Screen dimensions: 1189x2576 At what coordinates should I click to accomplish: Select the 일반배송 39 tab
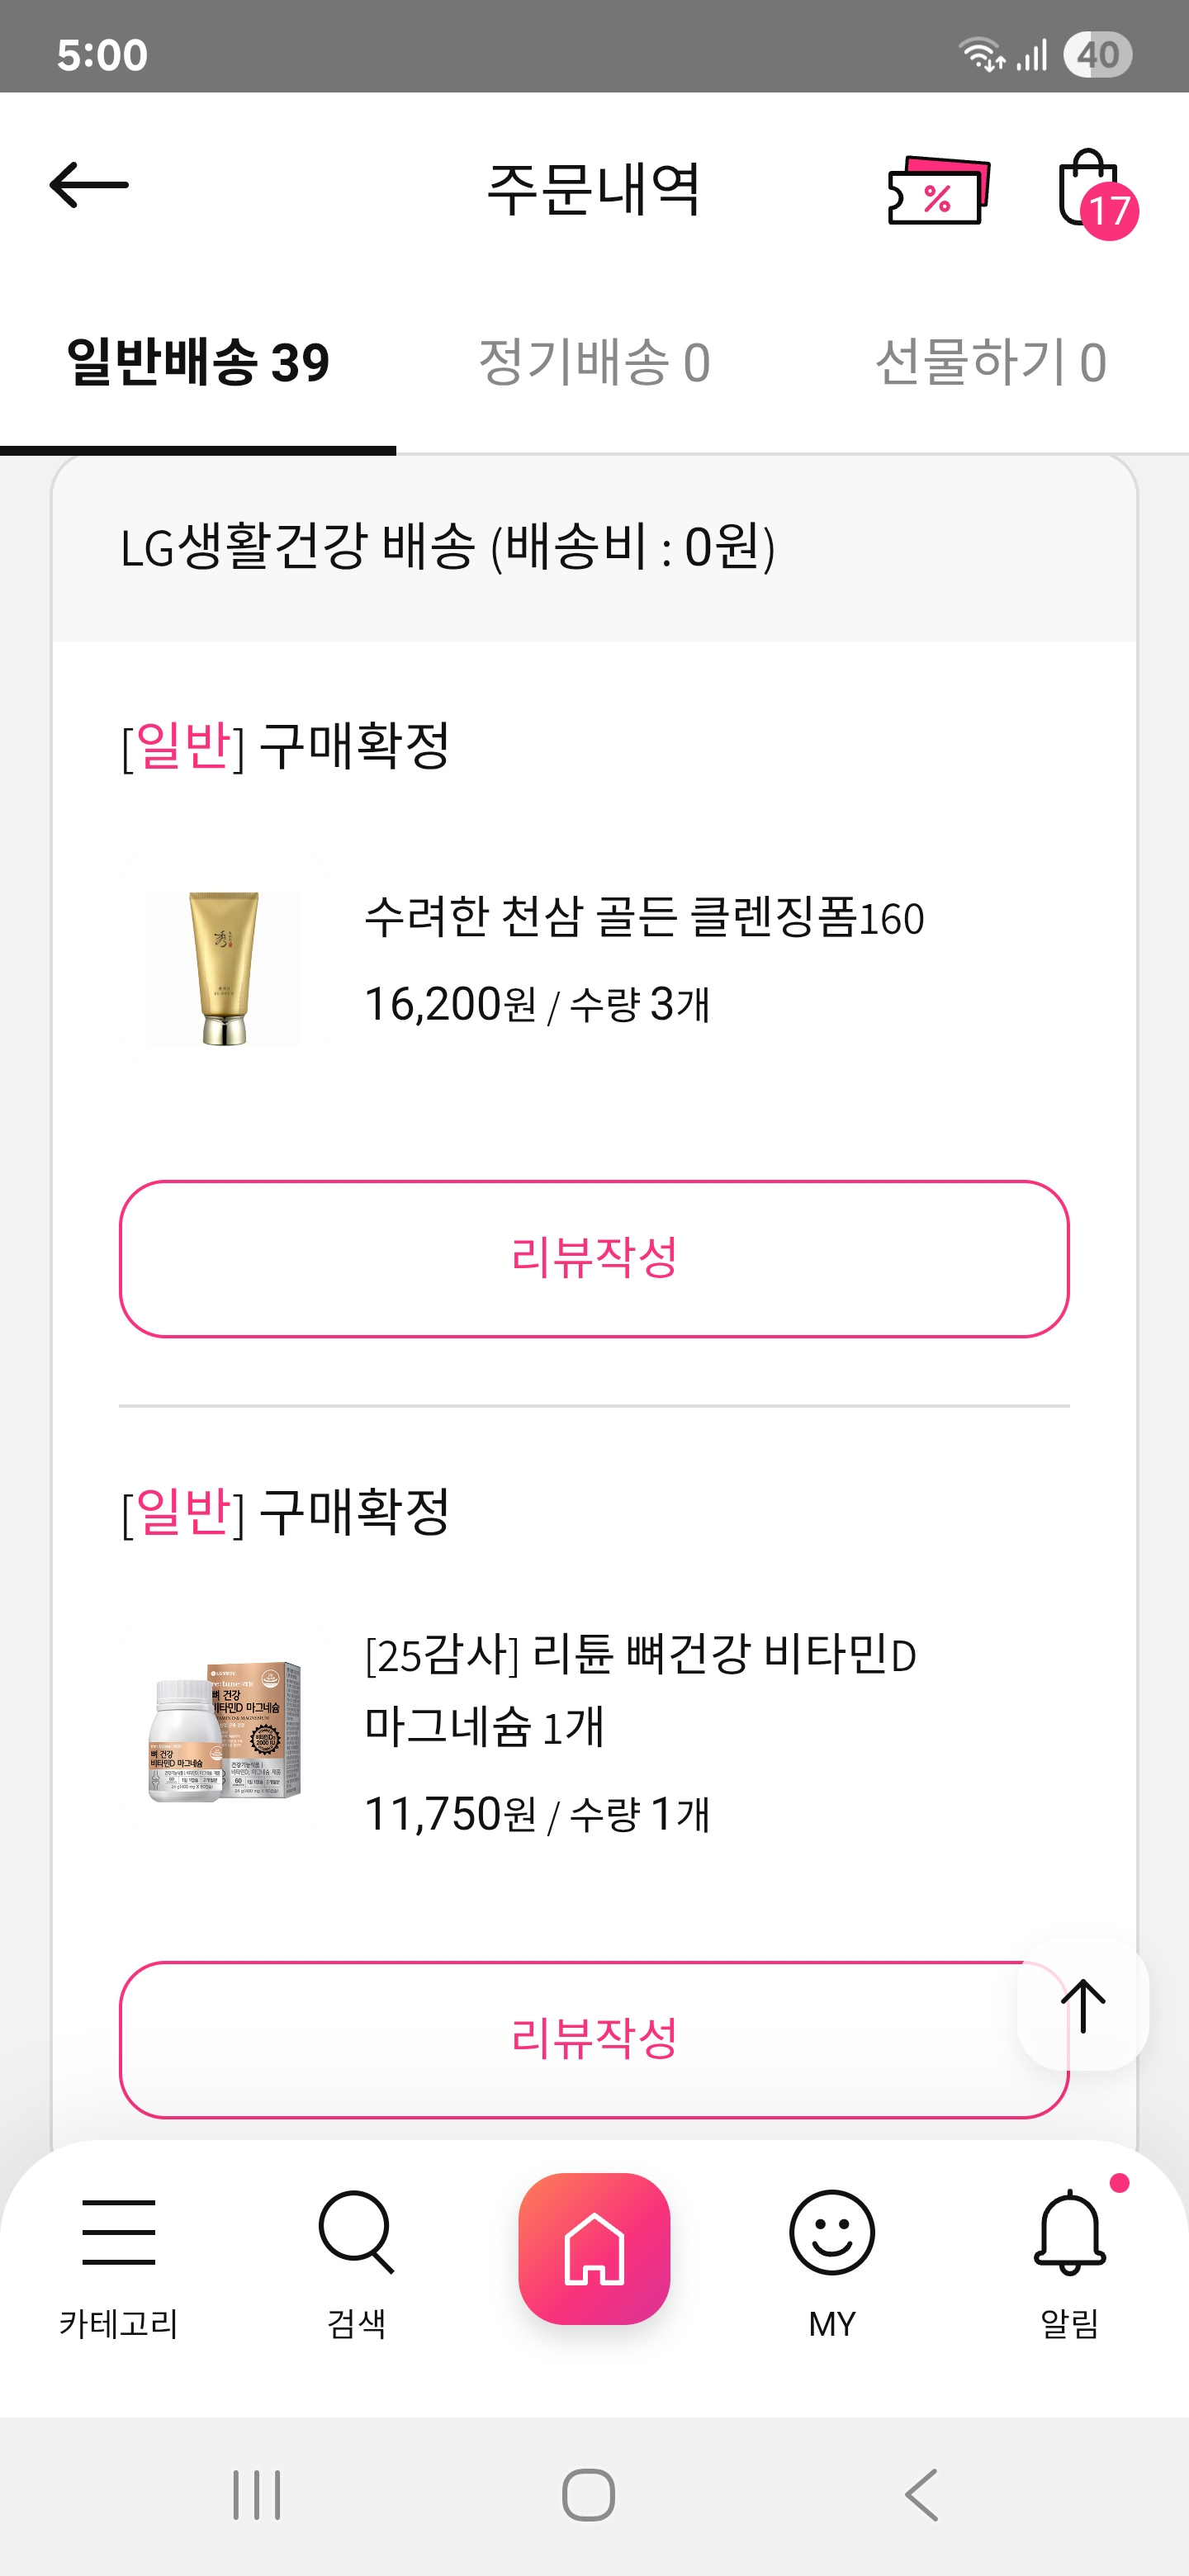198,362
